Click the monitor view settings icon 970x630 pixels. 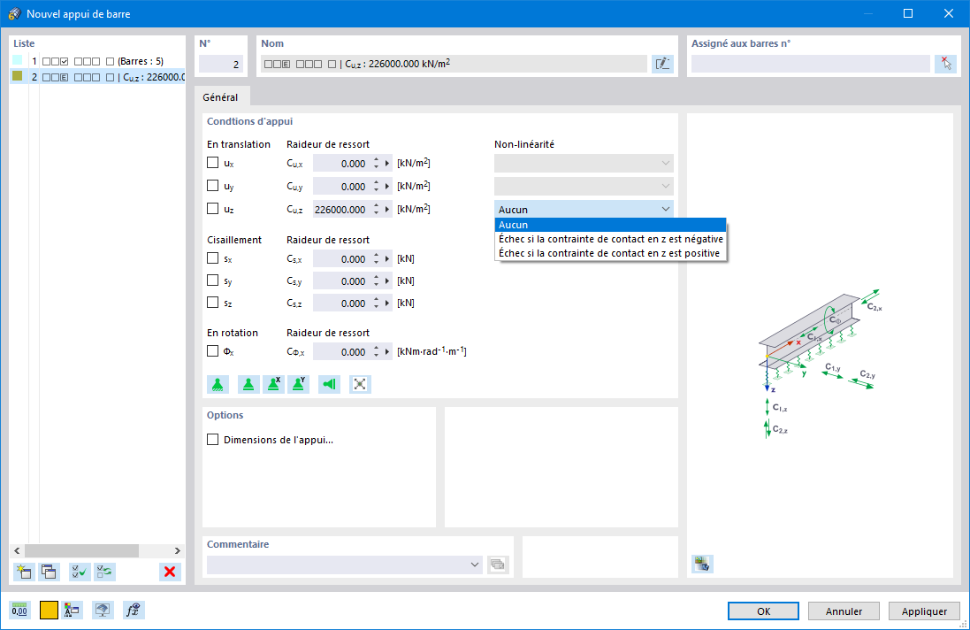[103, 611]
